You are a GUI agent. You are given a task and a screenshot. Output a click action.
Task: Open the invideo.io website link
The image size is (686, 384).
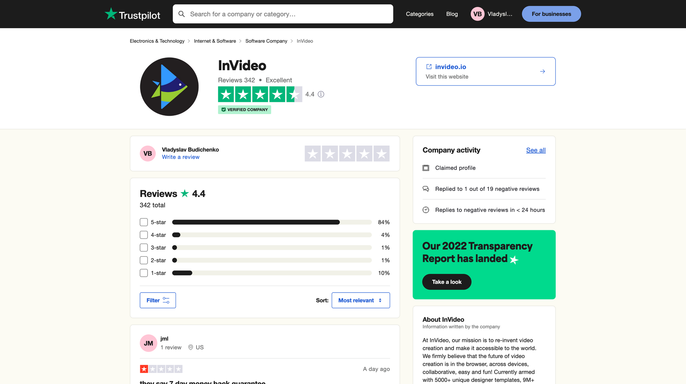(x=451, y=67)
